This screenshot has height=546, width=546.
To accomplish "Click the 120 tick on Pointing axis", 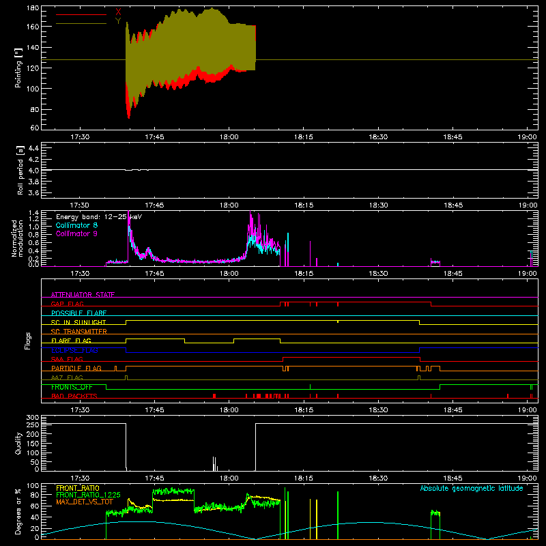I will point(33,68).
